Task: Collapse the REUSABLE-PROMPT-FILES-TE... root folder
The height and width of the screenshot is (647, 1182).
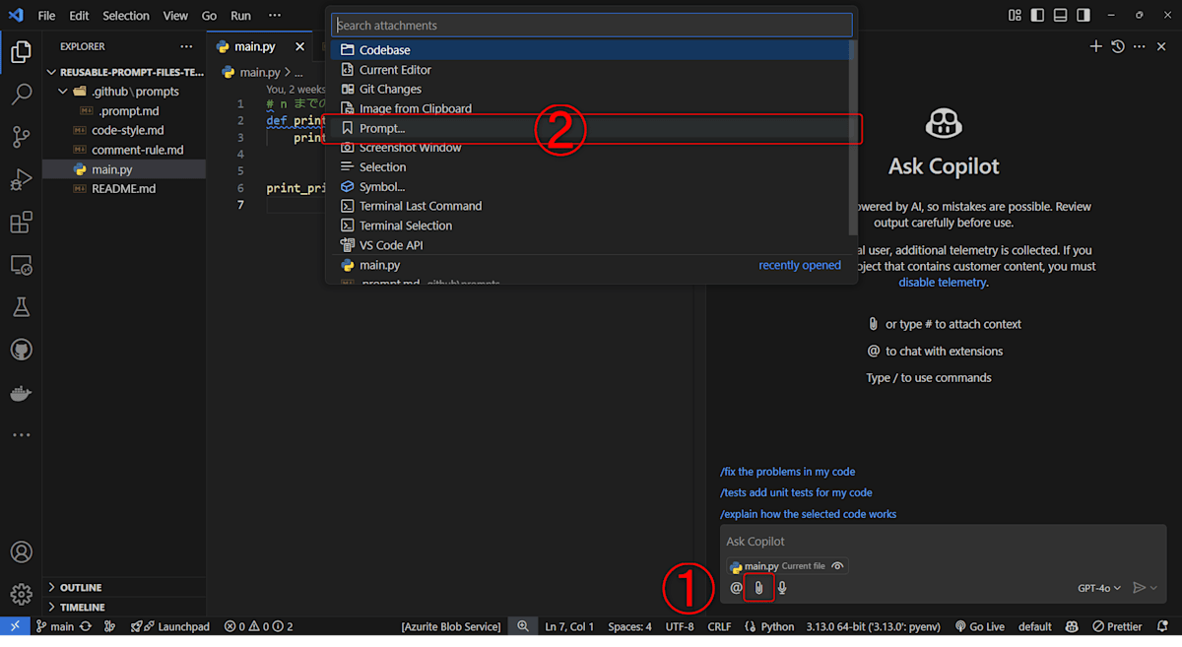Action: click(124, 72)
